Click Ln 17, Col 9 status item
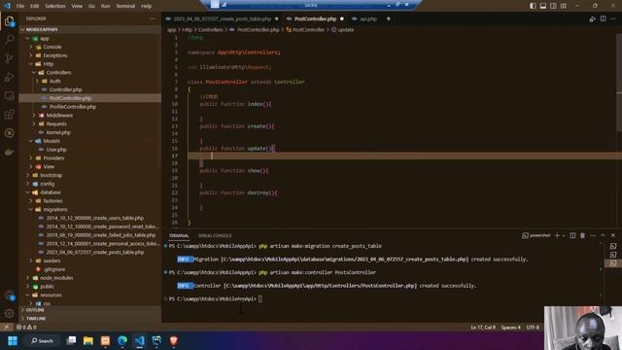Image resolution: width=622 pixels, height=350 pixels. (483, 328)
